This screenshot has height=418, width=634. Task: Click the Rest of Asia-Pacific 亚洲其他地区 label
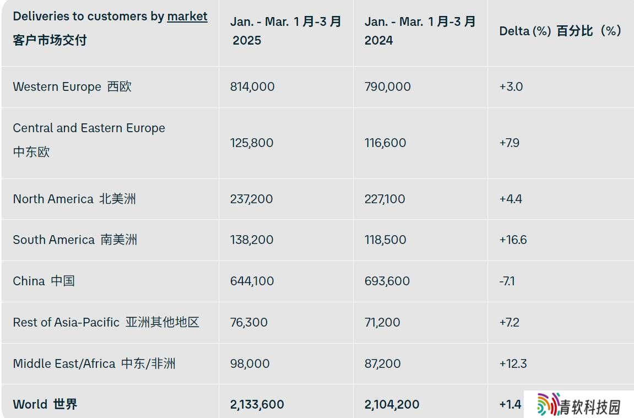[106, 322]
